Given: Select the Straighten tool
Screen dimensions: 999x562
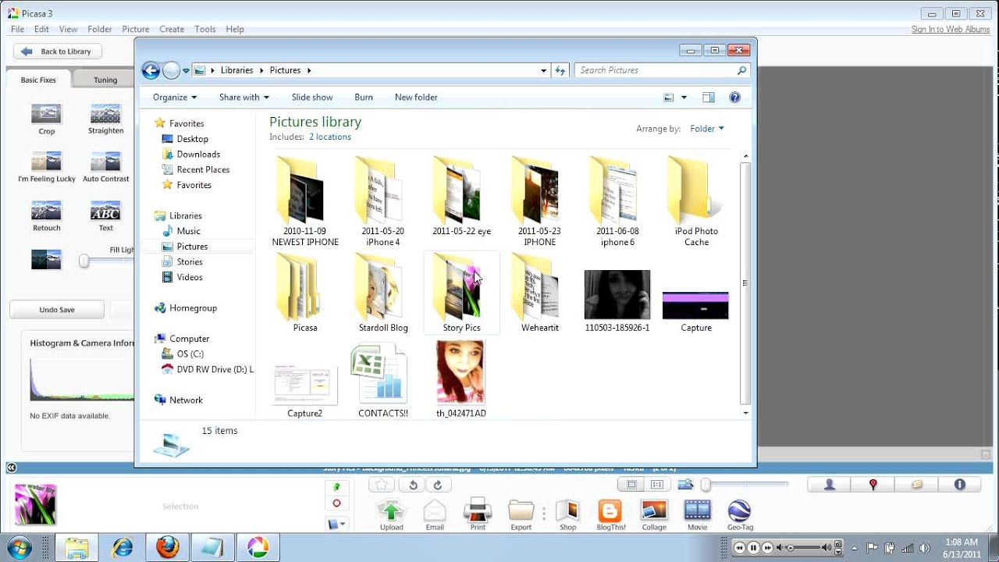Looking at the screenshot, I should tap(105, 119).
